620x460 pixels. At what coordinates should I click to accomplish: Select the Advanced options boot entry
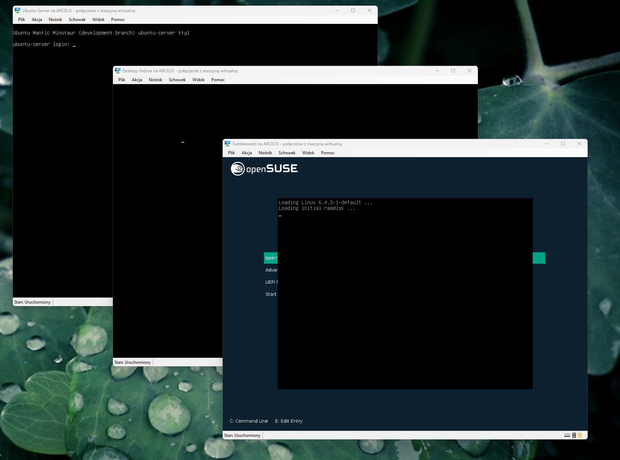272,270
